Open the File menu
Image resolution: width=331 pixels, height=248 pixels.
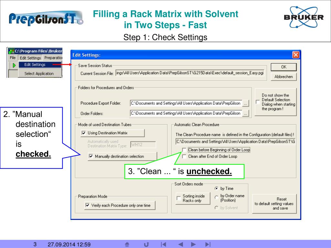tap(13, 57)
